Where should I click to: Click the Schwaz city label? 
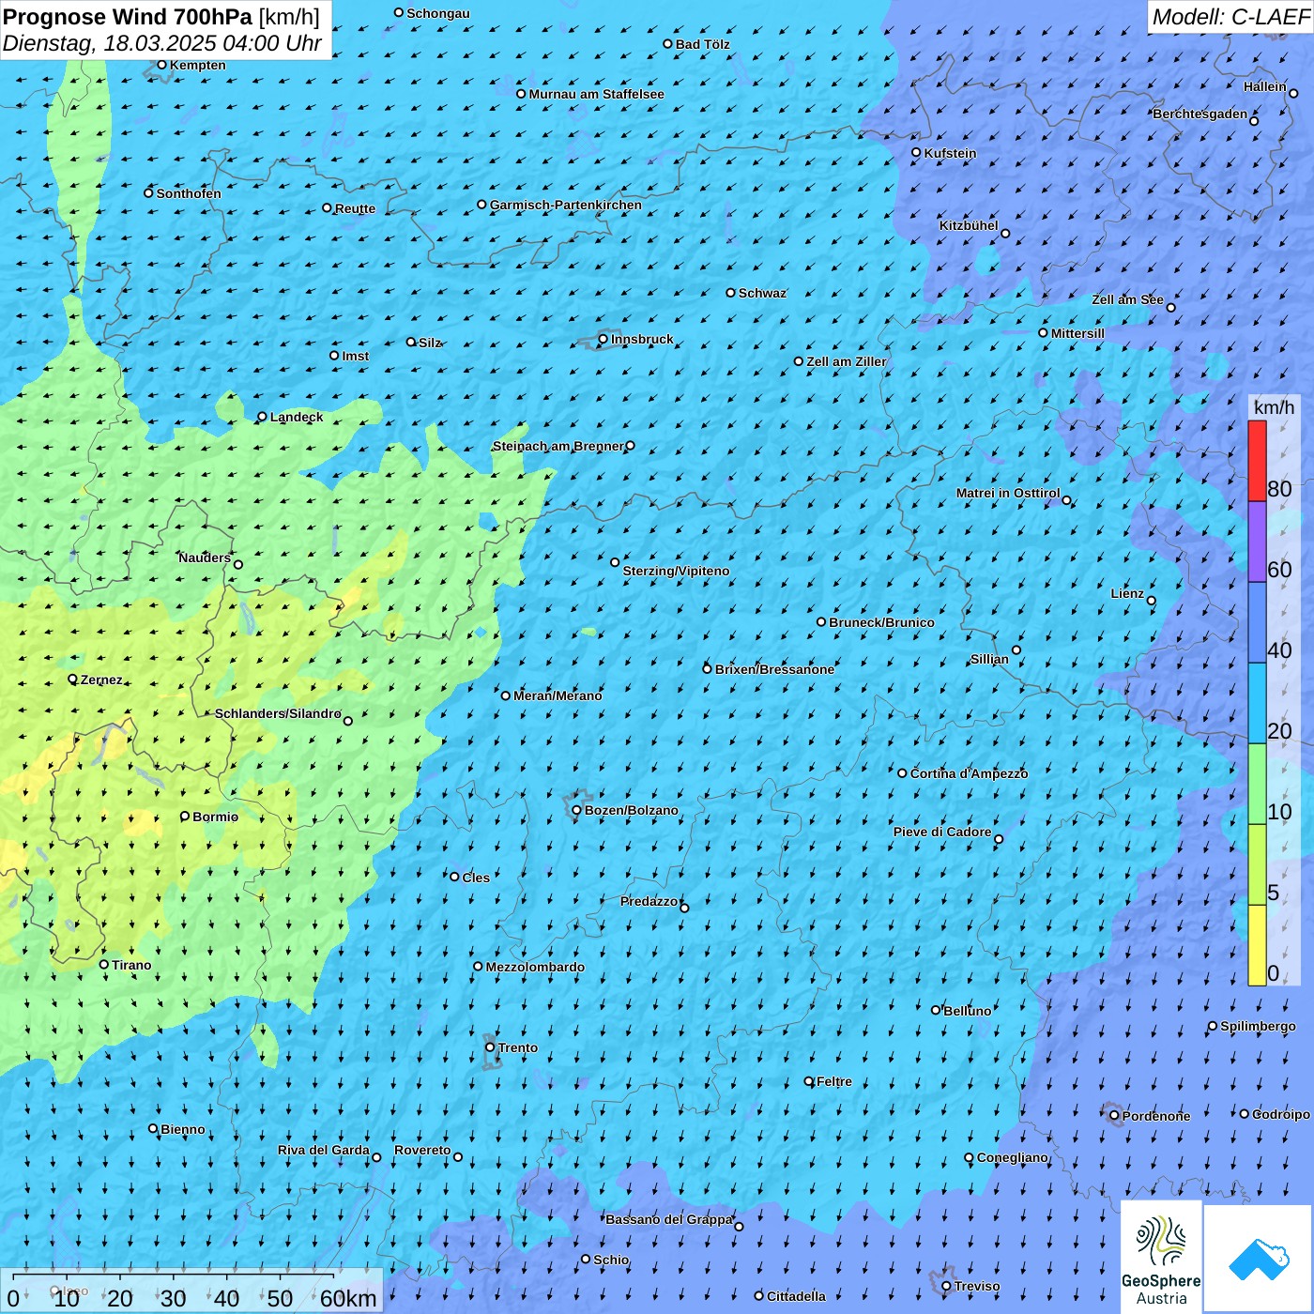pos(762,293)
